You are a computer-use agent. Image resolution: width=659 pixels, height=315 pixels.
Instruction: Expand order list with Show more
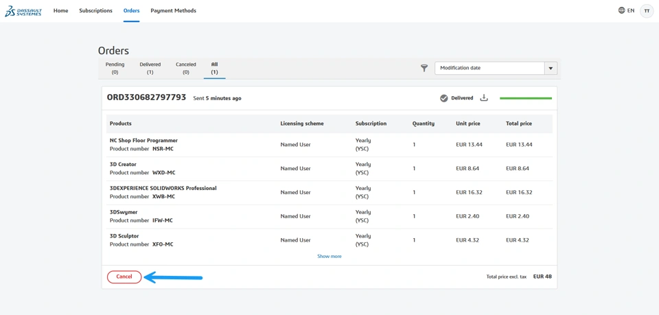329,256
